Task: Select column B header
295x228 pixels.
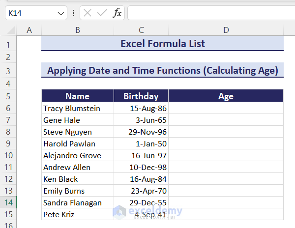Action: click(78, 30)
